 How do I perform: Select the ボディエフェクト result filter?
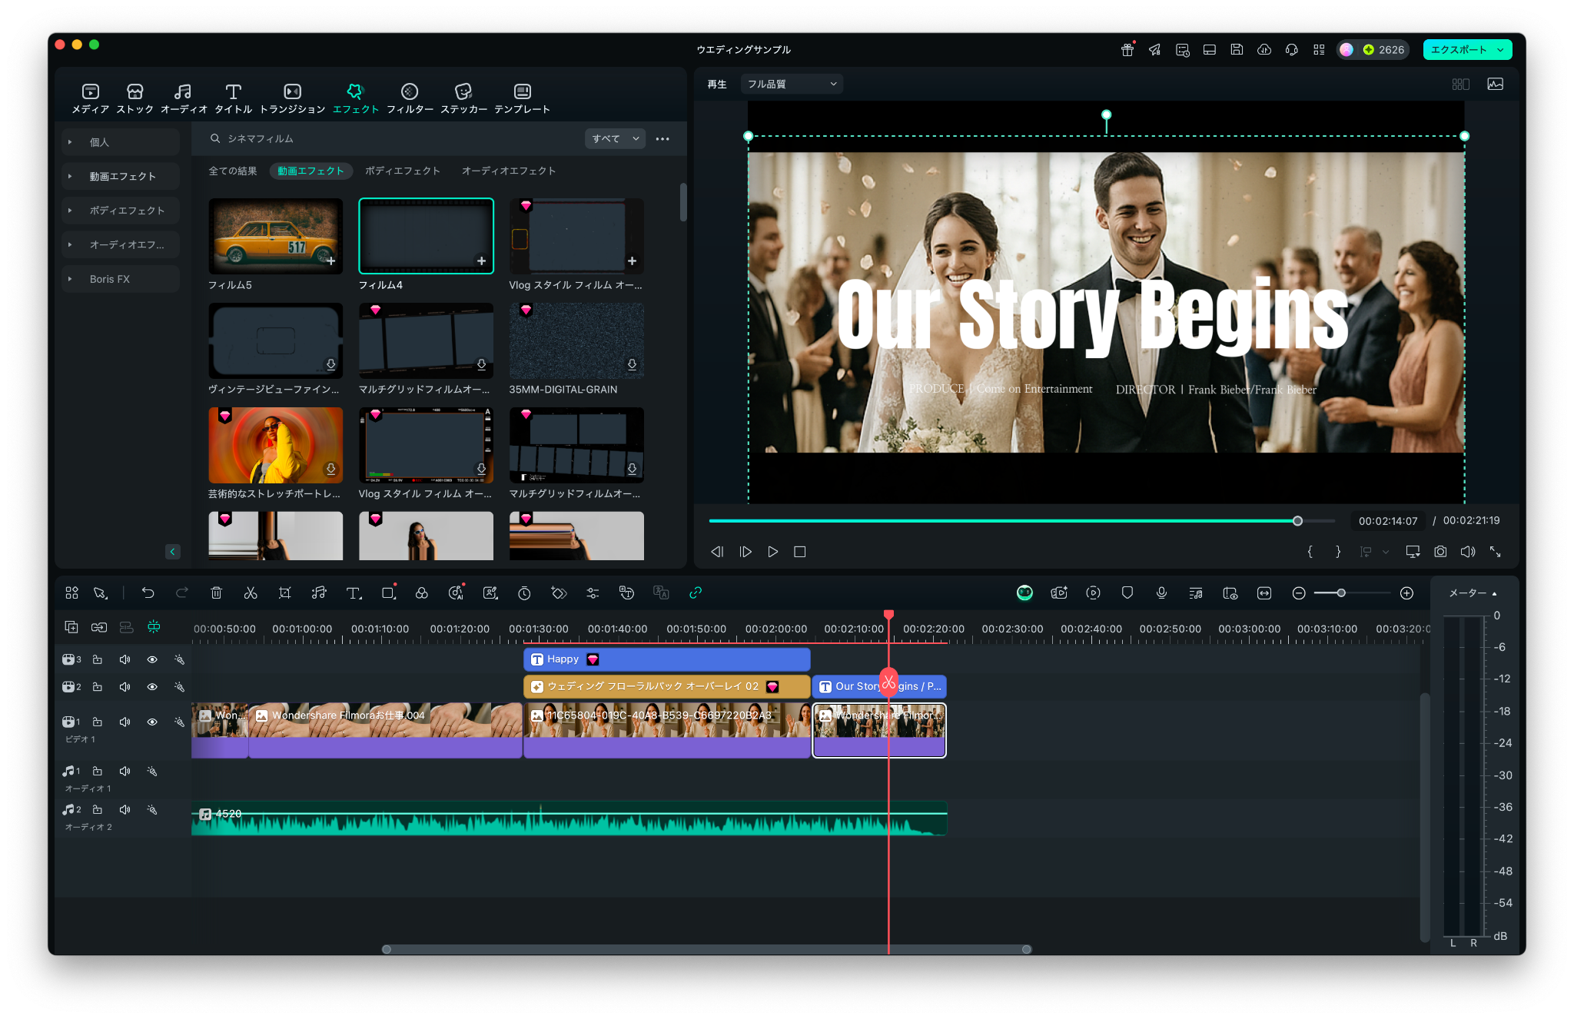pyautogui.click(x=403, y=171)
